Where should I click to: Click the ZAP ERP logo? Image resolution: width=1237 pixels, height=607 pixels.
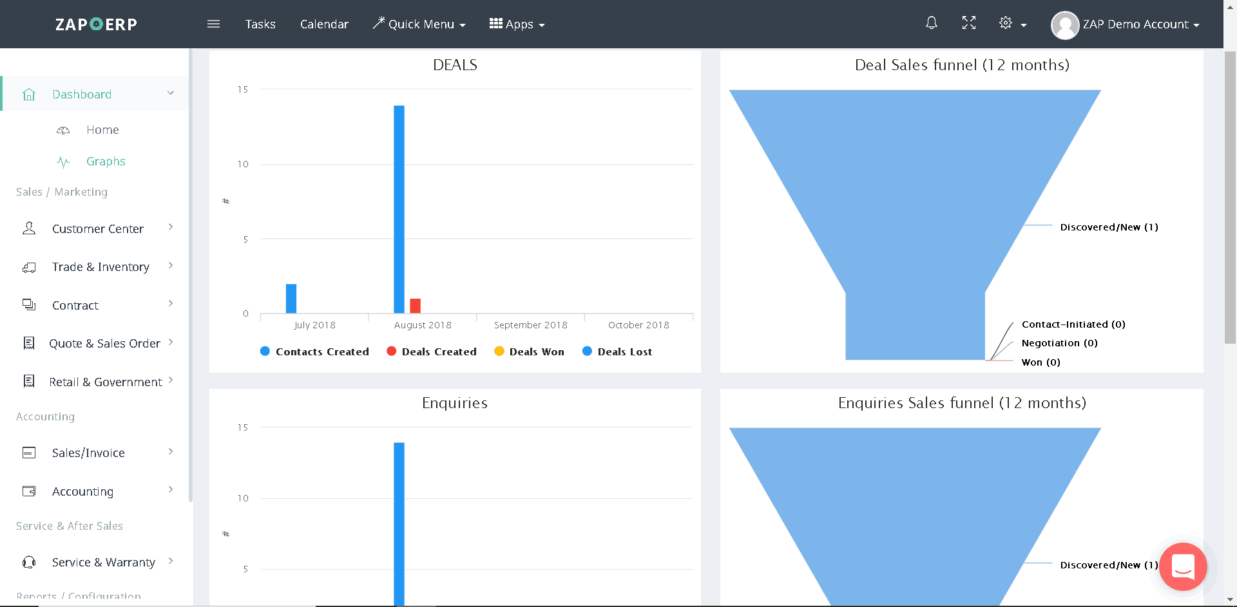96,24
